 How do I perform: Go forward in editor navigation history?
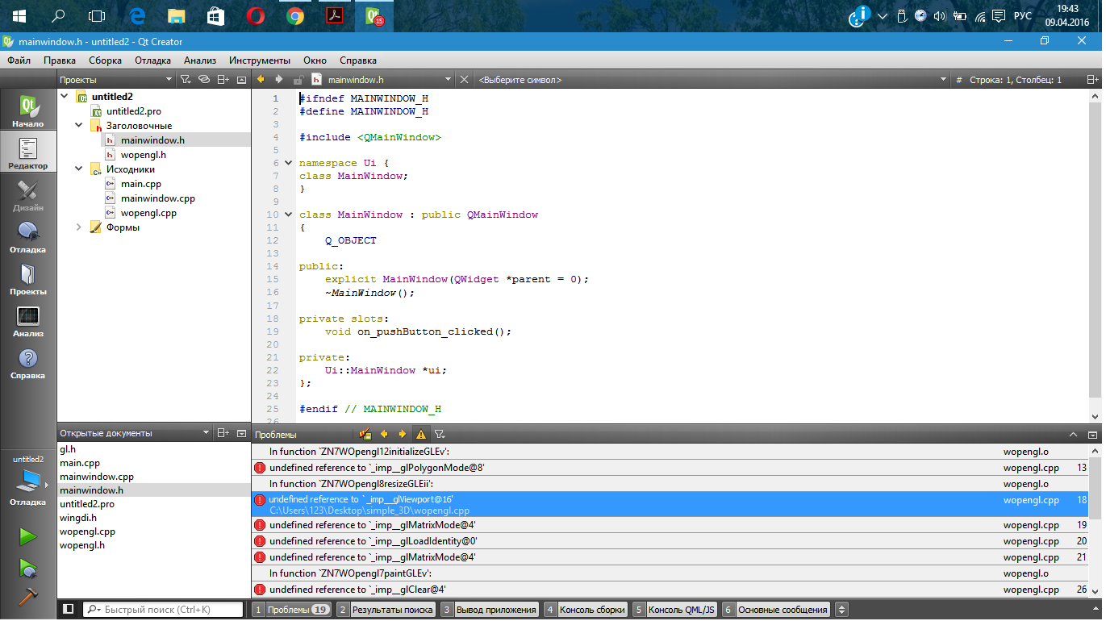[279, 80]
